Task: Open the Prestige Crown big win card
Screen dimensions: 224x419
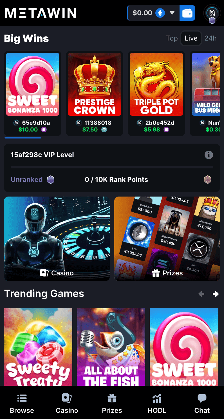Action: 95,93
